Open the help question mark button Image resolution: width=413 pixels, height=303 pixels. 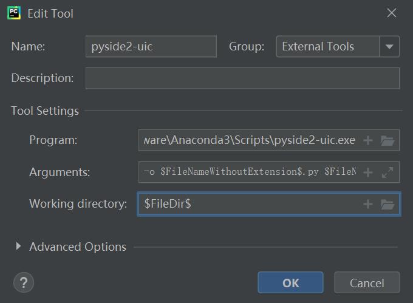tap(23, 282)
